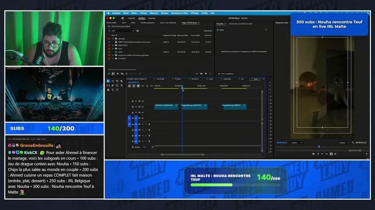This screenshot has width=375, height=210.
Task: Toggle lock on track V4
Action: tap(133, 101)
